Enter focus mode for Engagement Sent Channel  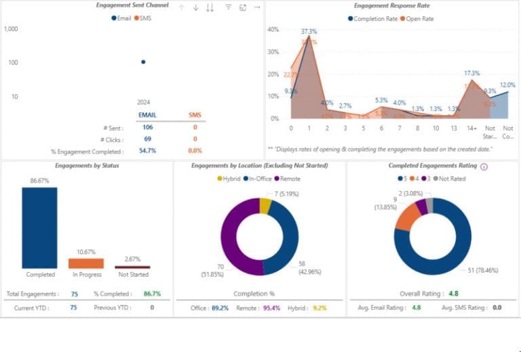(x=242, y=7)
